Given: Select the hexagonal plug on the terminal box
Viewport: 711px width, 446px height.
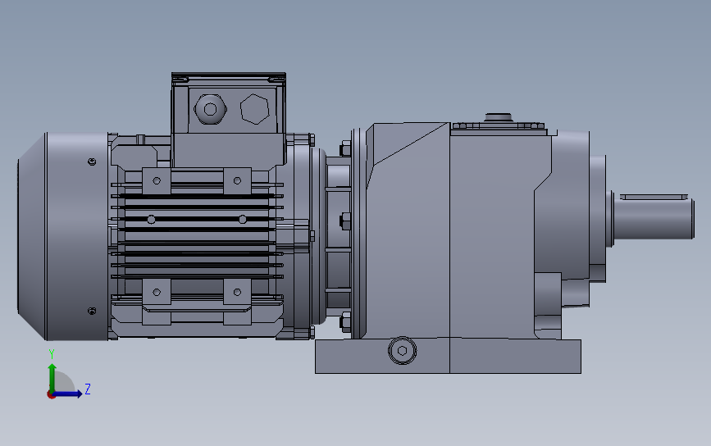Looking at the screenshot, I should [x=254, y=109].
